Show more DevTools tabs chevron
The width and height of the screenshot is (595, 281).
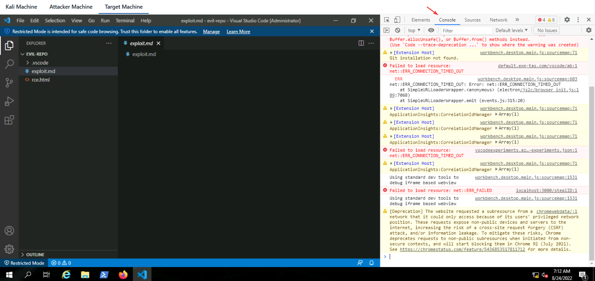coord(517,20)
